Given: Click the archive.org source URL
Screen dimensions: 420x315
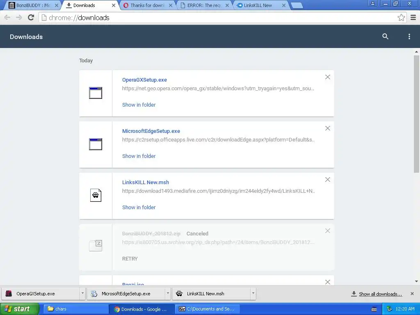Looking at the screenshot, I should point(218,242).
